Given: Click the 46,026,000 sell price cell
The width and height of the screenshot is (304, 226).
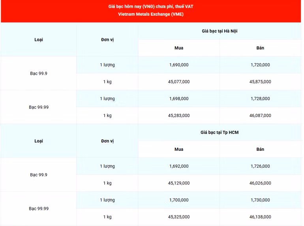Looking at the screenshot, I should point(260,183).
